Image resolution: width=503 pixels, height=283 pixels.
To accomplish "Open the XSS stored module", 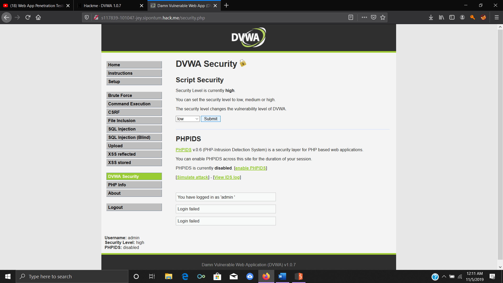I will [134, 162].
